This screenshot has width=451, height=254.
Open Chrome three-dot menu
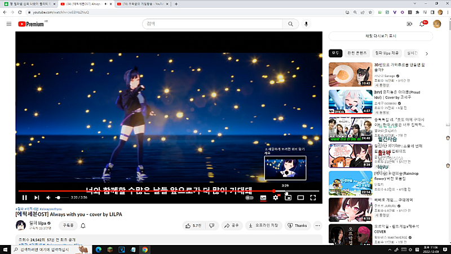click(448, 12)
